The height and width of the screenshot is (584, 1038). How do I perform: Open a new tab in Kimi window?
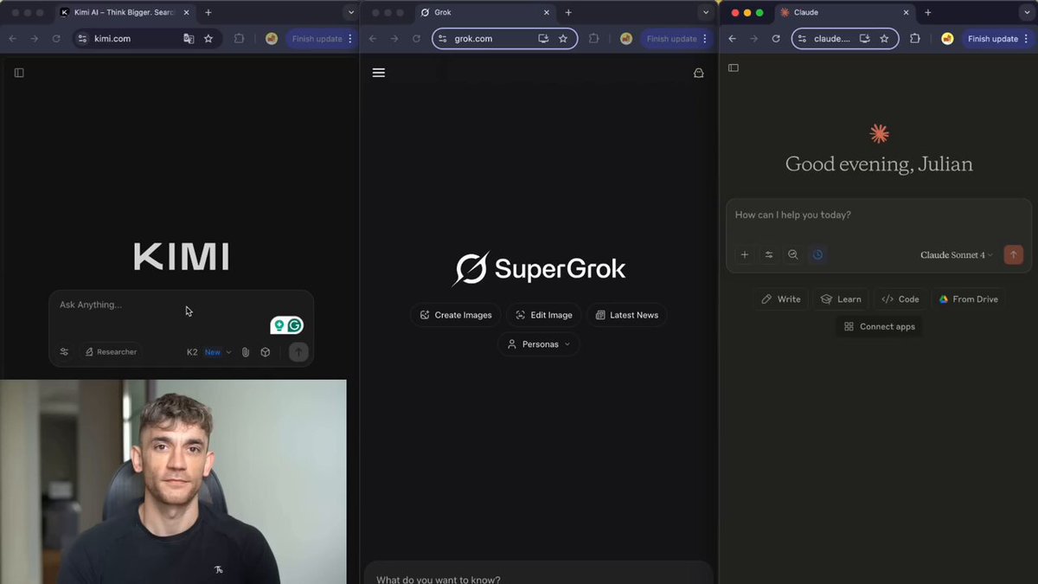pos(208,13)
